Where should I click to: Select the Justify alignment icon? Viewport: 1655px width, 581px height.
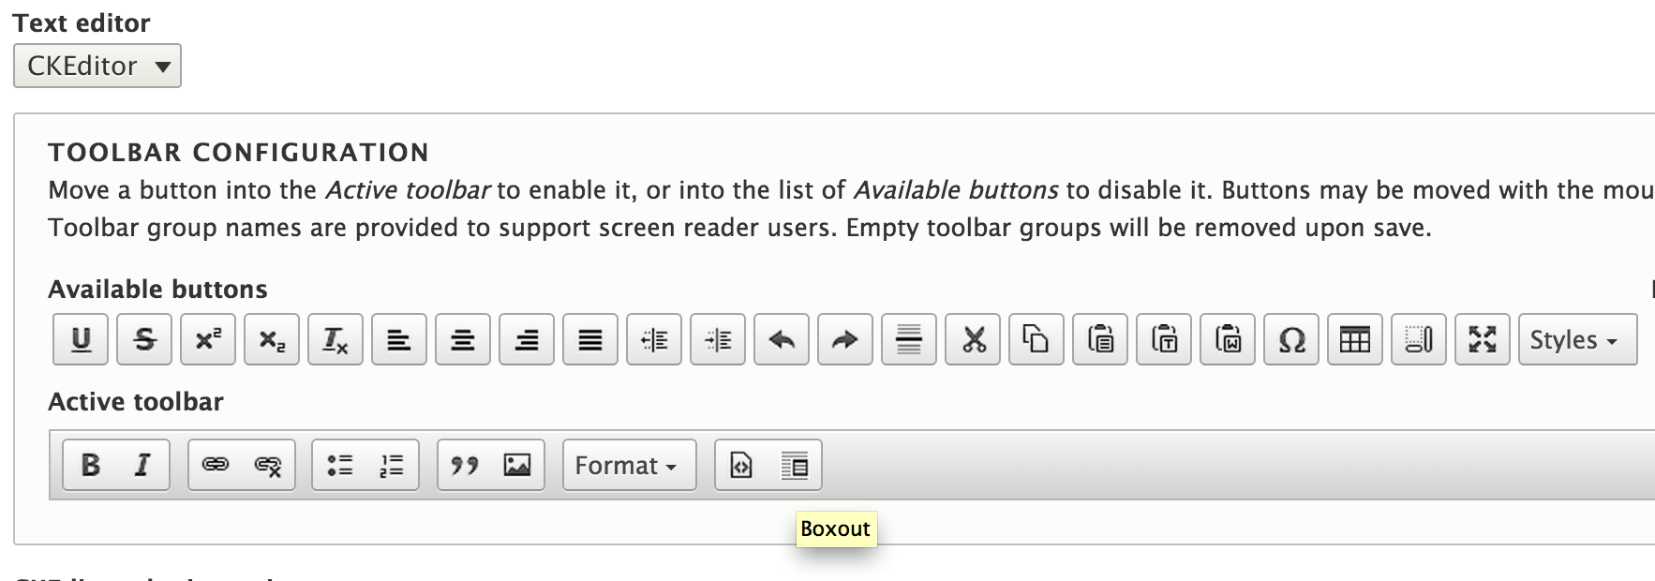click(590, 339)
